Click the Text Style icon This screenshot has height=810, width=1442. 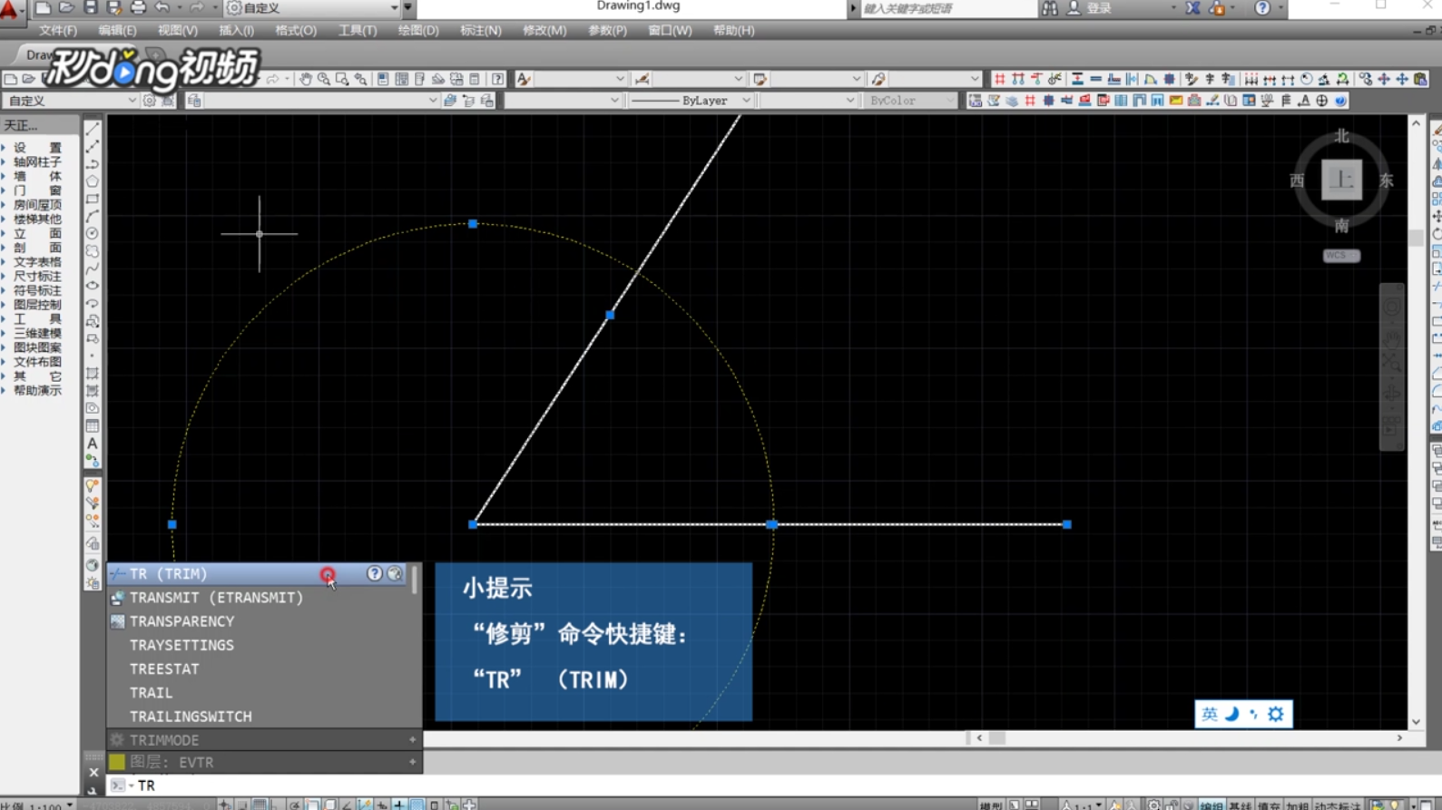tap(524, 79)
